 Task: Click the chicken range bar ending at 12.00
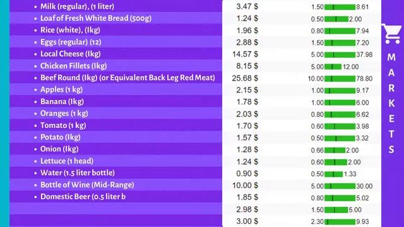333,67
